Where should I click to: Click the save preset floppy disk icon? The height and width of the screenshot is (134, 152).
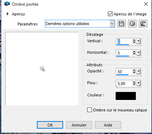tap(122, 24)
